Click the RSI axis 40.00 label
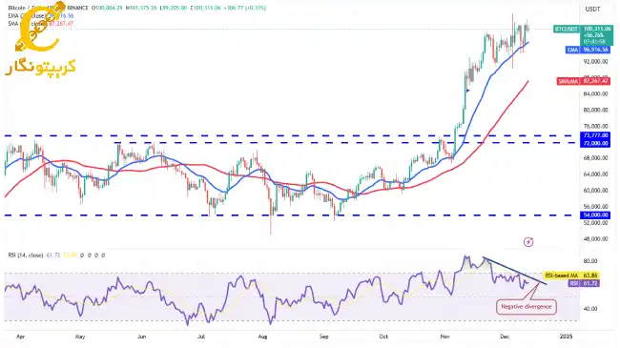The image size is (620, 348). pos(590,309)
